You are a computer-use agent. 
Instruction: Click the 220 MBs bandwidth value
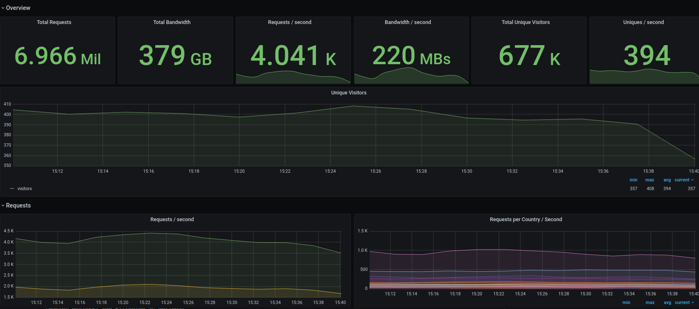pyautogui.click(x=411, y=56)
